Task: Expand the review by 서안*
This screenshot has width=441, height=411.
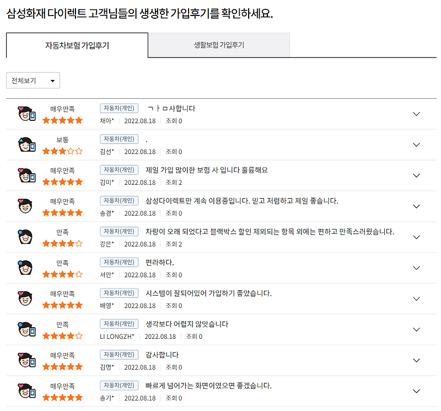Action: tap(416, 268)
